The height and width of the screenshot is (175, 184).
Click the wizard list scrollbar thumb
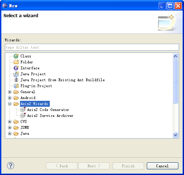pos(176,81)
